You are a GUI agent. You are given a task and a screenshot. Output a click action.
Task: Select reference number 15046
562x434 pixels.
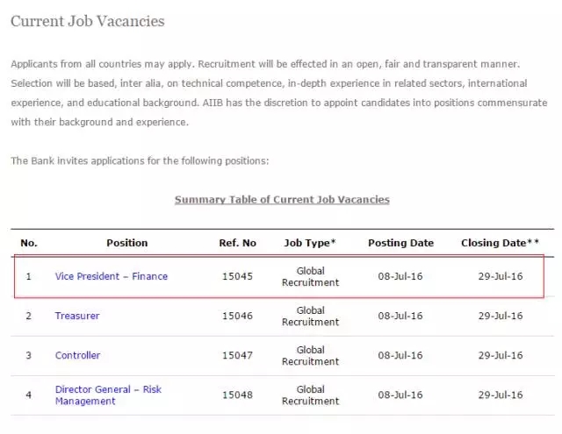coord(237,316)
